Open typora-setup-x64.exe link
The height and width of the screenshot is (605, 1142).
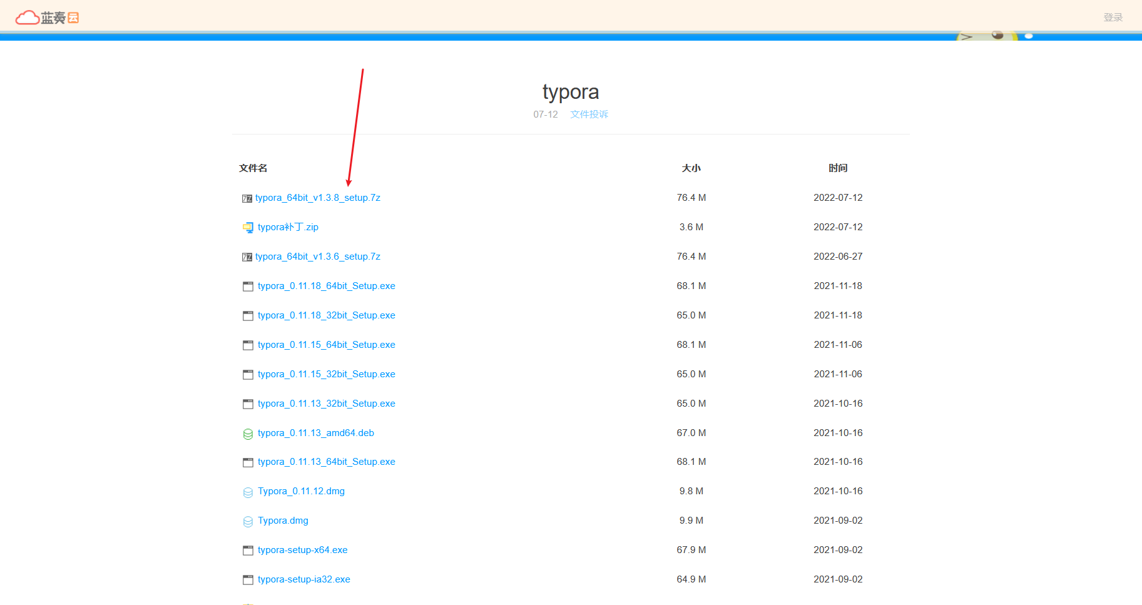(303, 550)
